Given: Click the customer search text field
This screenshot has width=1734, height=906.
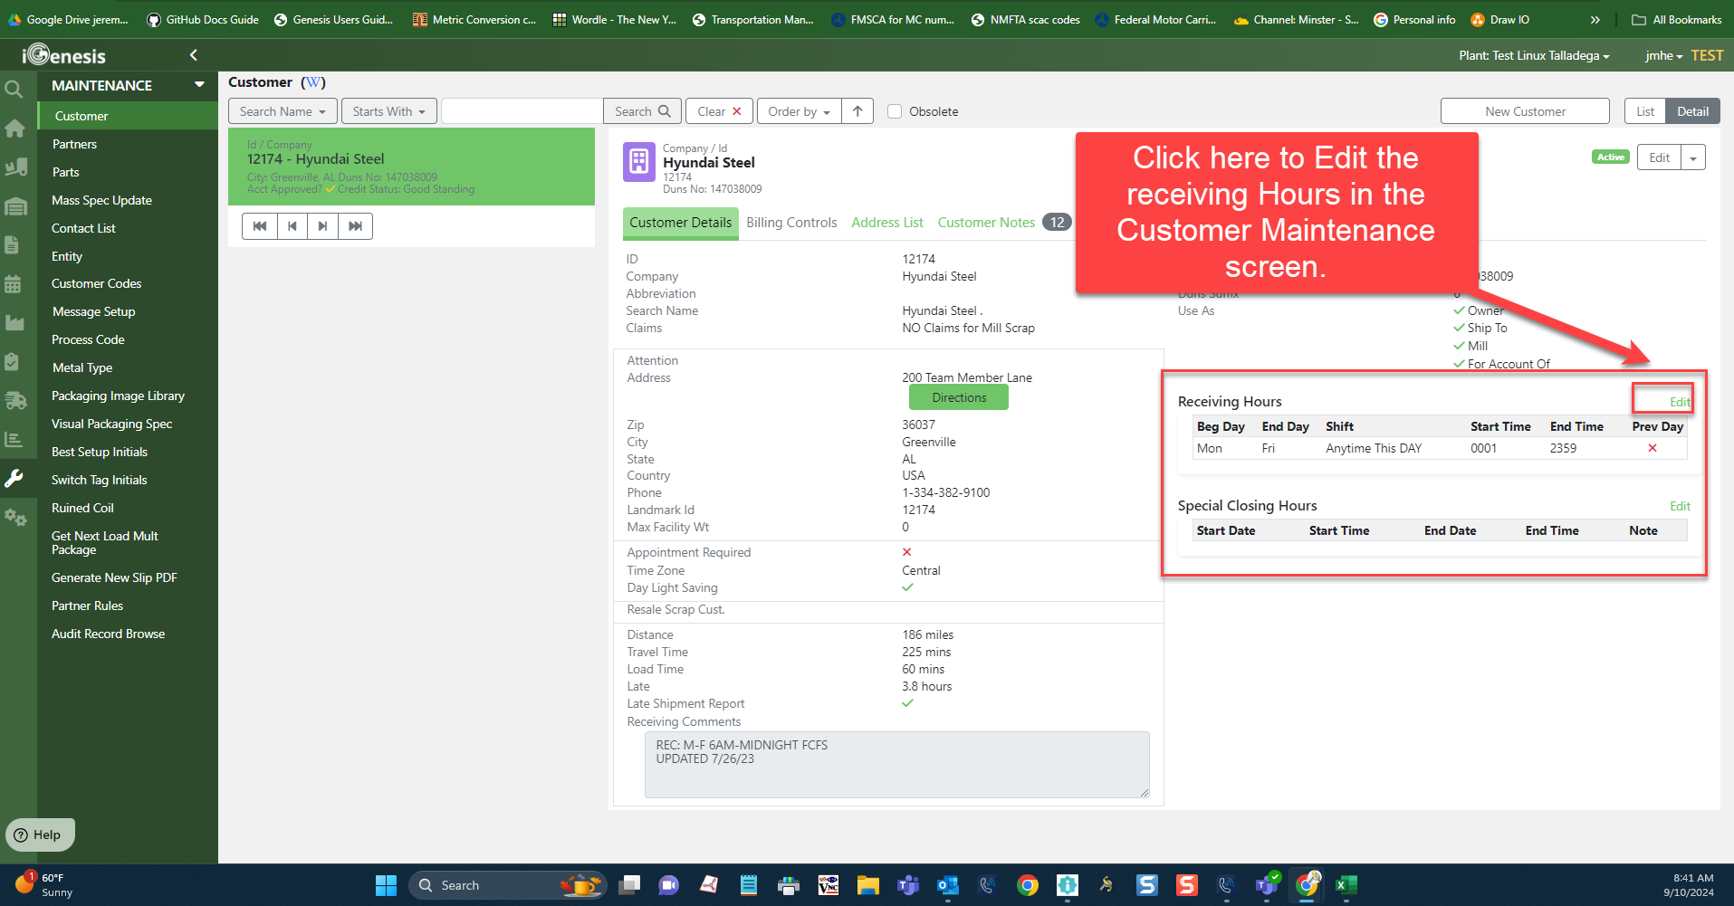Looking at the screenshot, I should point(522,111).
